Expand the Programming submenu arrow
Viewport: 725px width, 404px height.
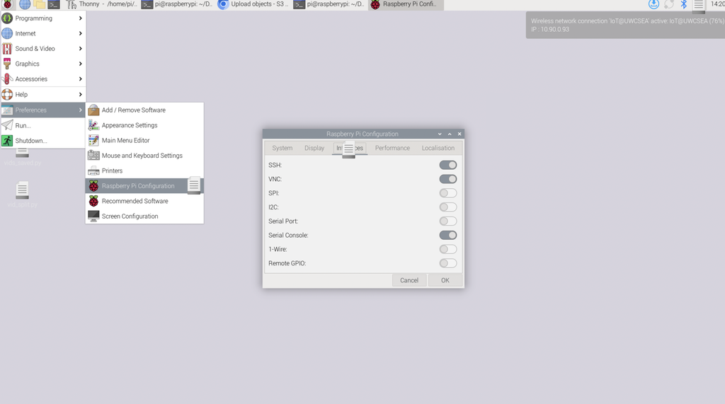(81, 18)
